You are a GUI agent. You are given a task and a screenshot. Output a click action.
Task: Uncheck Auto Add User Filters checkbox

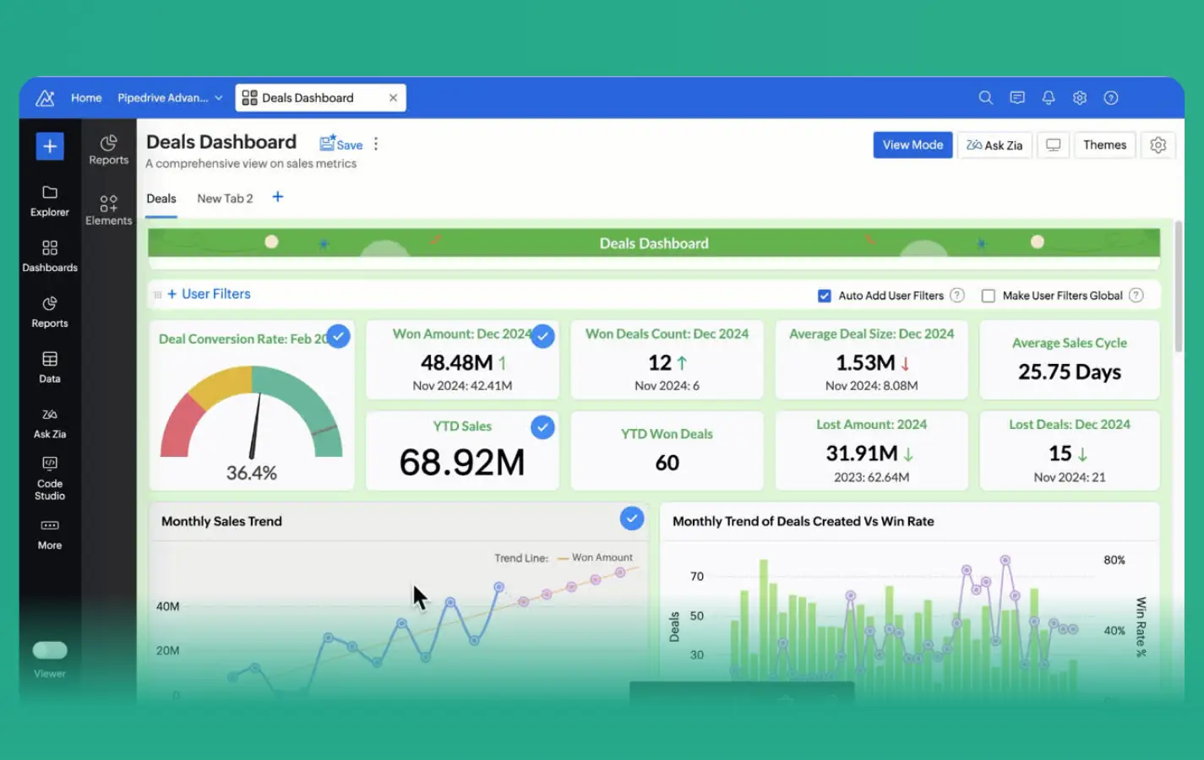pos(825,296)
